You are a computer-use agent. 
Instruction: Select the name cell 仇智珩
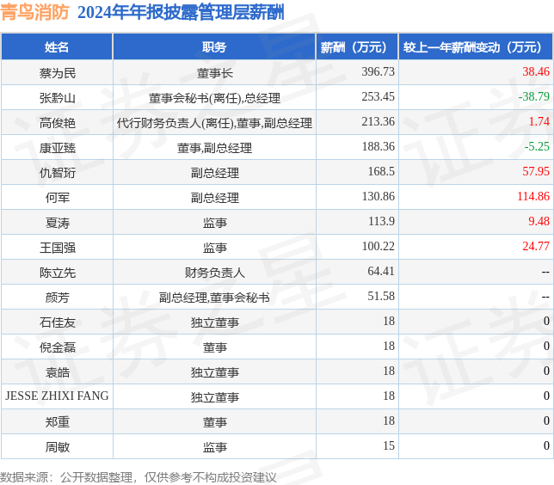[x=58, y=173]
